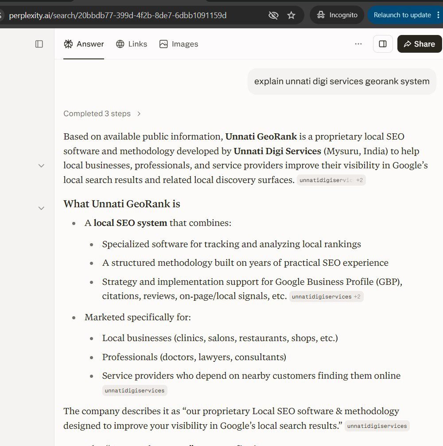Viewport: 443px width, 446px height.
Task: Toggle the side panel view icon
Action: (x=383, y=44)
